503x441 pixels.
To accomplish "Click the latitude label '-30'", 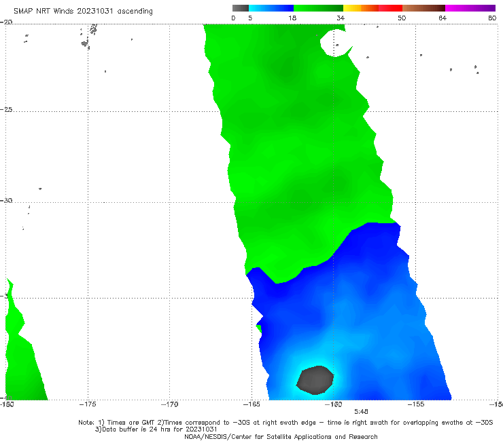I will click(x=6, y=200).
